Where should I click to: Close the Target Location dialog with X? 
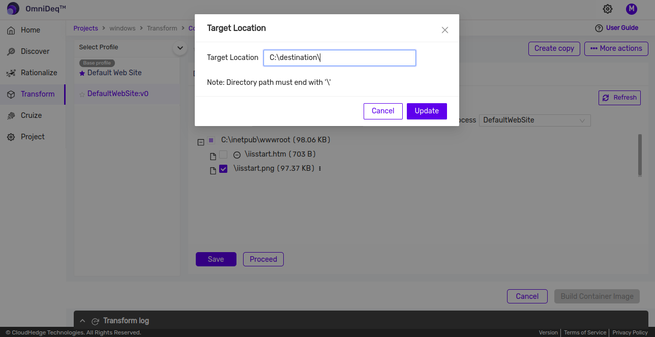pos(445,30)
